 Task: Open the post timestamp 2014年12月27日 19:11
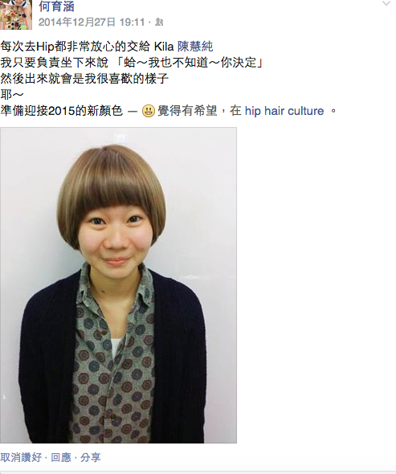(92, 22)
